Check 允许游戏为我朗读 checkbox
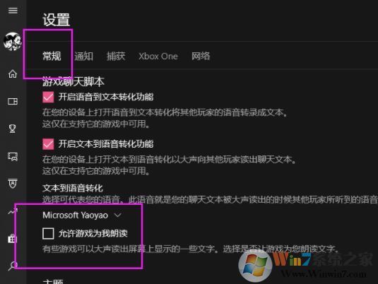This screenshot has height=284, width=378. [48, 233]
